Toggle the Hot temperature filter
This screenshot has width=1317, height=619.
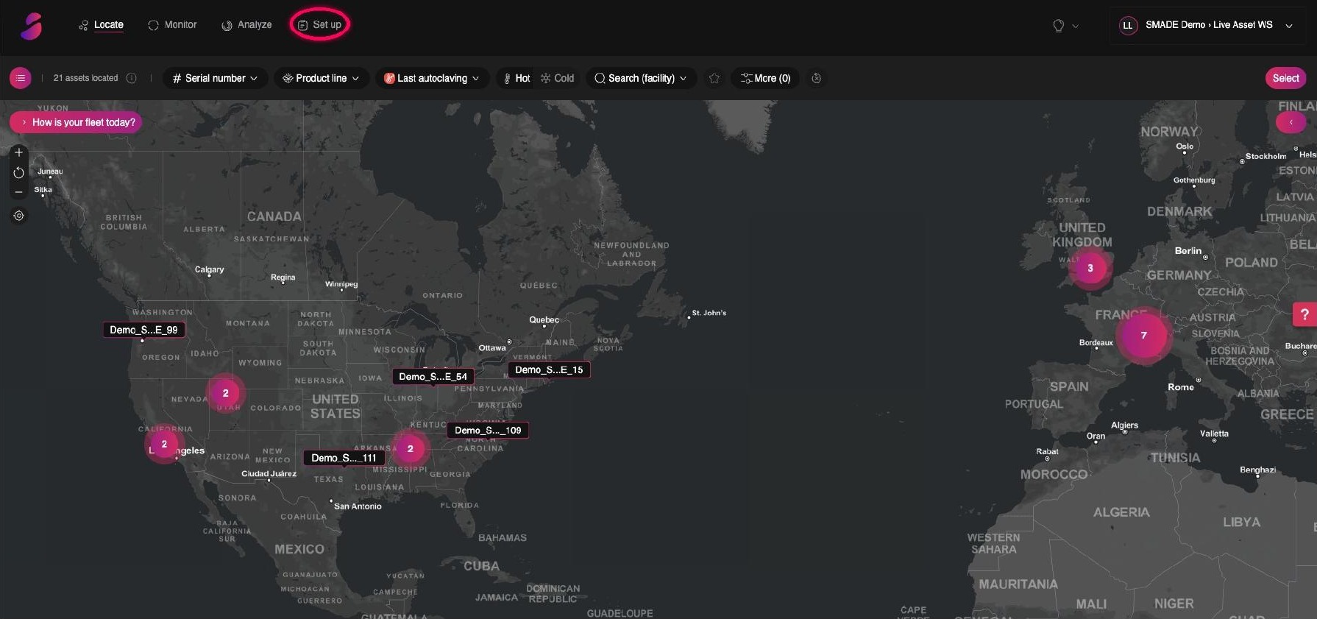(517, 78)
